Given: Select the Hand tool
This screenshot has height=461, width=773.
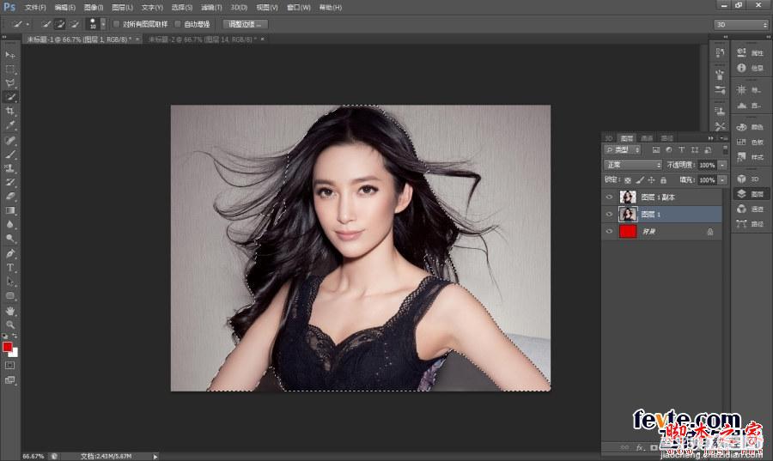Looking at the screenshot, I should click(9, 311).
